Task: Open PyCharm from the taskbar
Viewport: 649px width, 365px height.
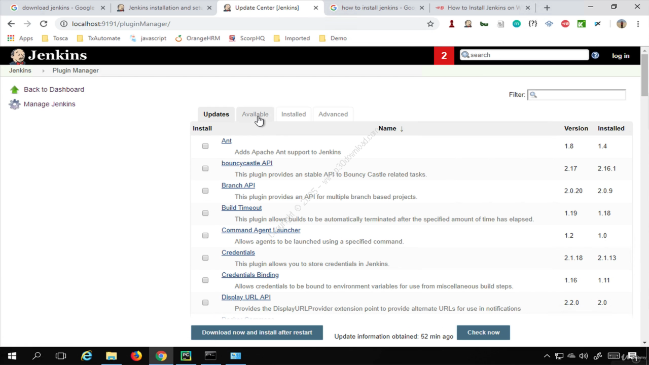Action: click(x=186, y=356)
